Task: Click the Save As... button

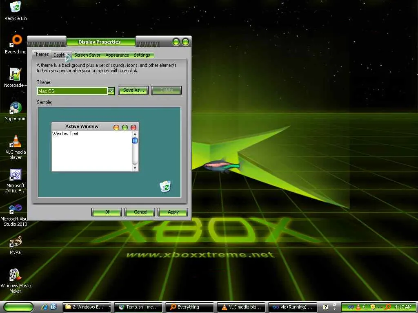Action: (x=133, y=90)
